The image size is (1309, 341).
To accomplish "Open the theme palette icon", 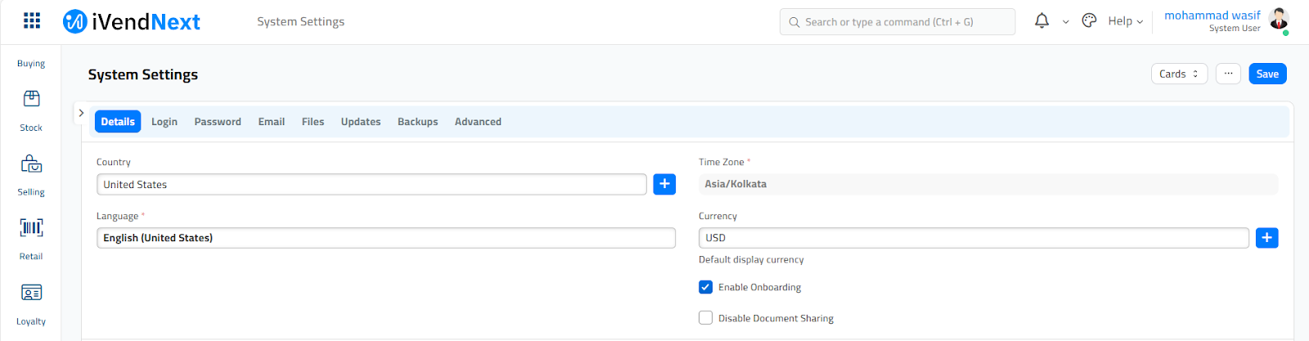I will pyautogui.click(x=1089, y=21).
